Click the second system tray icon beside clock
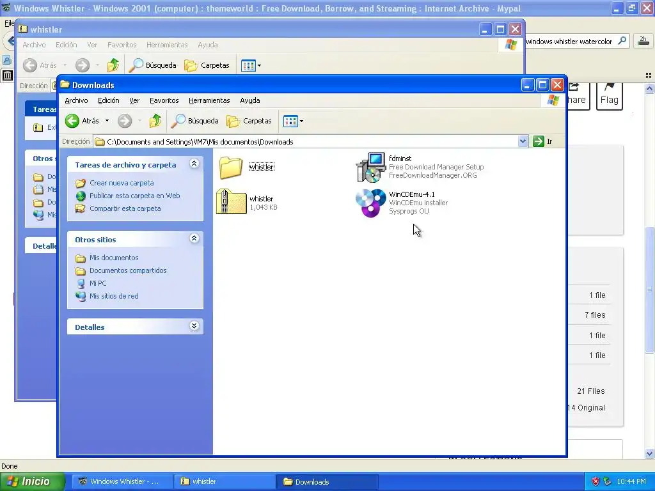 608,481
